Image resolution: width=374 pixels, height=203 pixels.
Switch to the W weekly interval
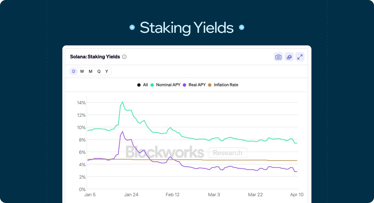coord(82,72)
